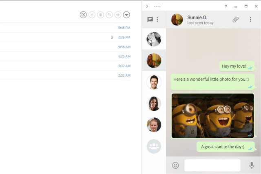
Task: Attach a file using the paperclip icon
Action: [236, 20]
